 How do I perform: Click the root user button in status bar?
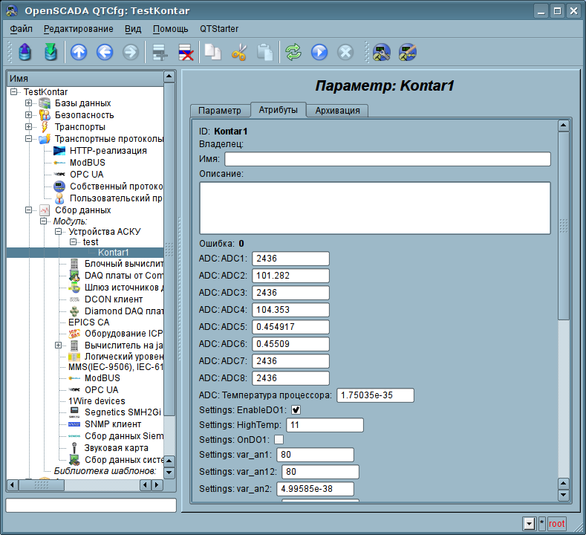556,524
